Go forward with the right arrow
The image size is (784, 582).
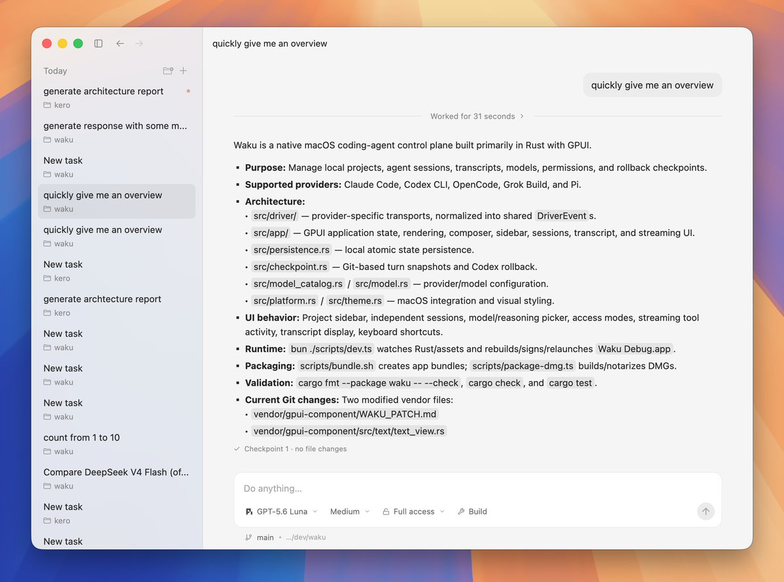tap(139, 44)
